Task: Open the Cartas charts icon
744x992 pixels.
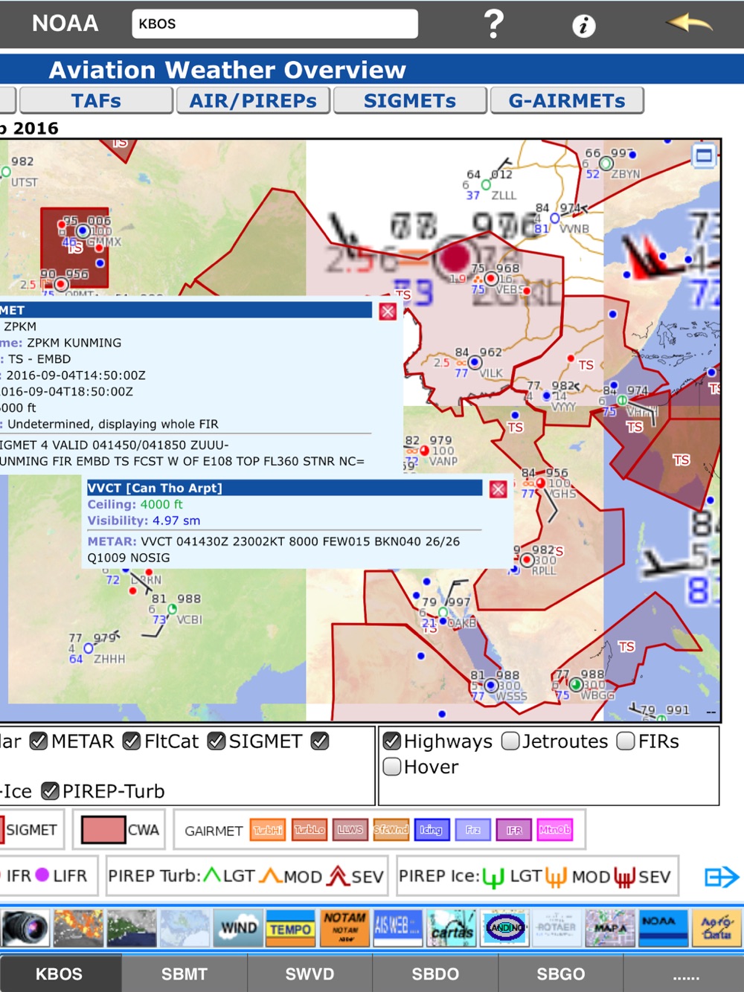Action: coord(452,928)
